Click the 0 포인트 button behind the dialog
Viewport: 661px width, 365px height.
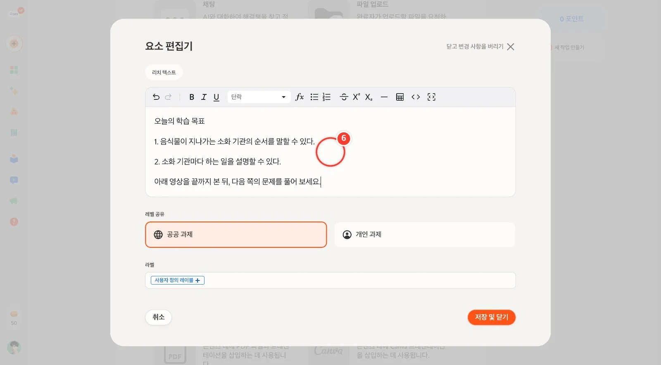pos(572,19)
